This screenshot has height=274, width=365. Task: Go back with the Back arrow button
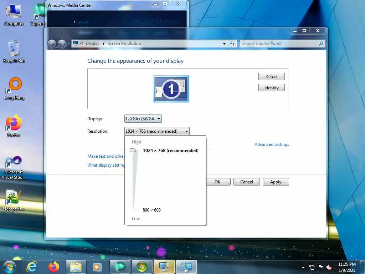click(52, 44)
